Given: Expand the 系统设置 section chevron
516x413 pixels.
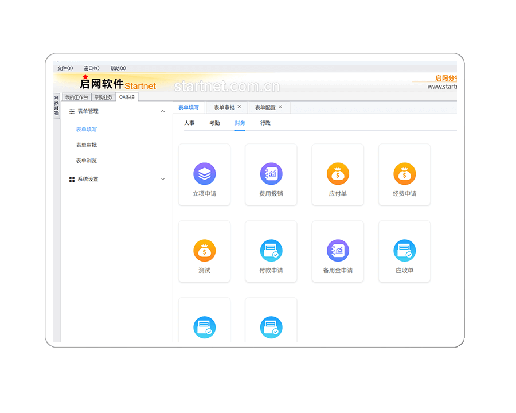Looking at the screenshot, I should [x=163, y=179].
